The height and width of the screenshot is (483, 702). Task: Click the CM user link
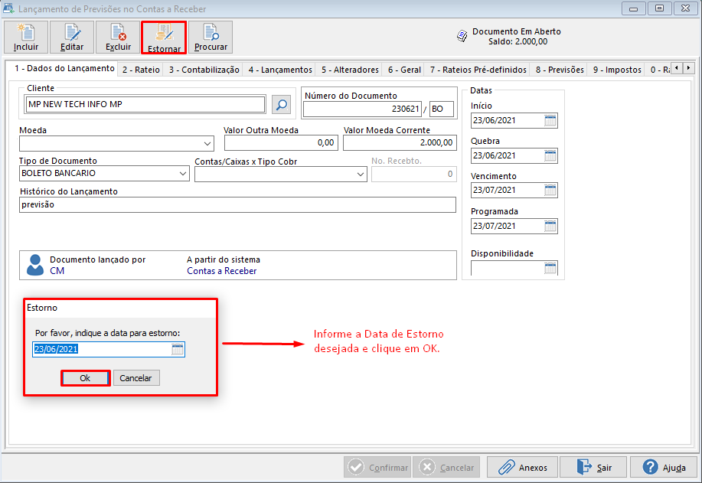click(x=57, y=271)
